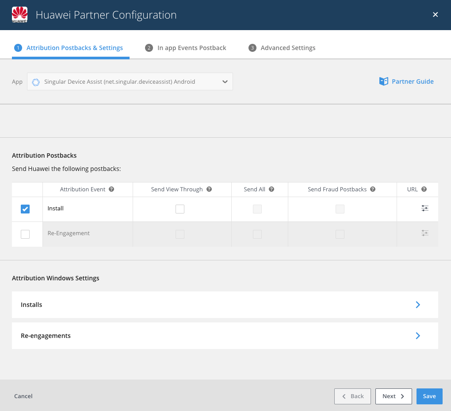Expand the Installs attribution window settings
Screen dimensions: 451x411
point(225,305)
